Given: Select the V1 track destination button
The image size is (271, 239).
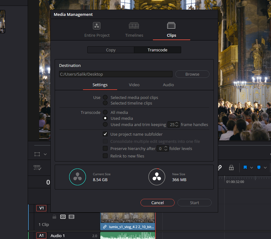Looking at the screenshot, I should (41, 208).
